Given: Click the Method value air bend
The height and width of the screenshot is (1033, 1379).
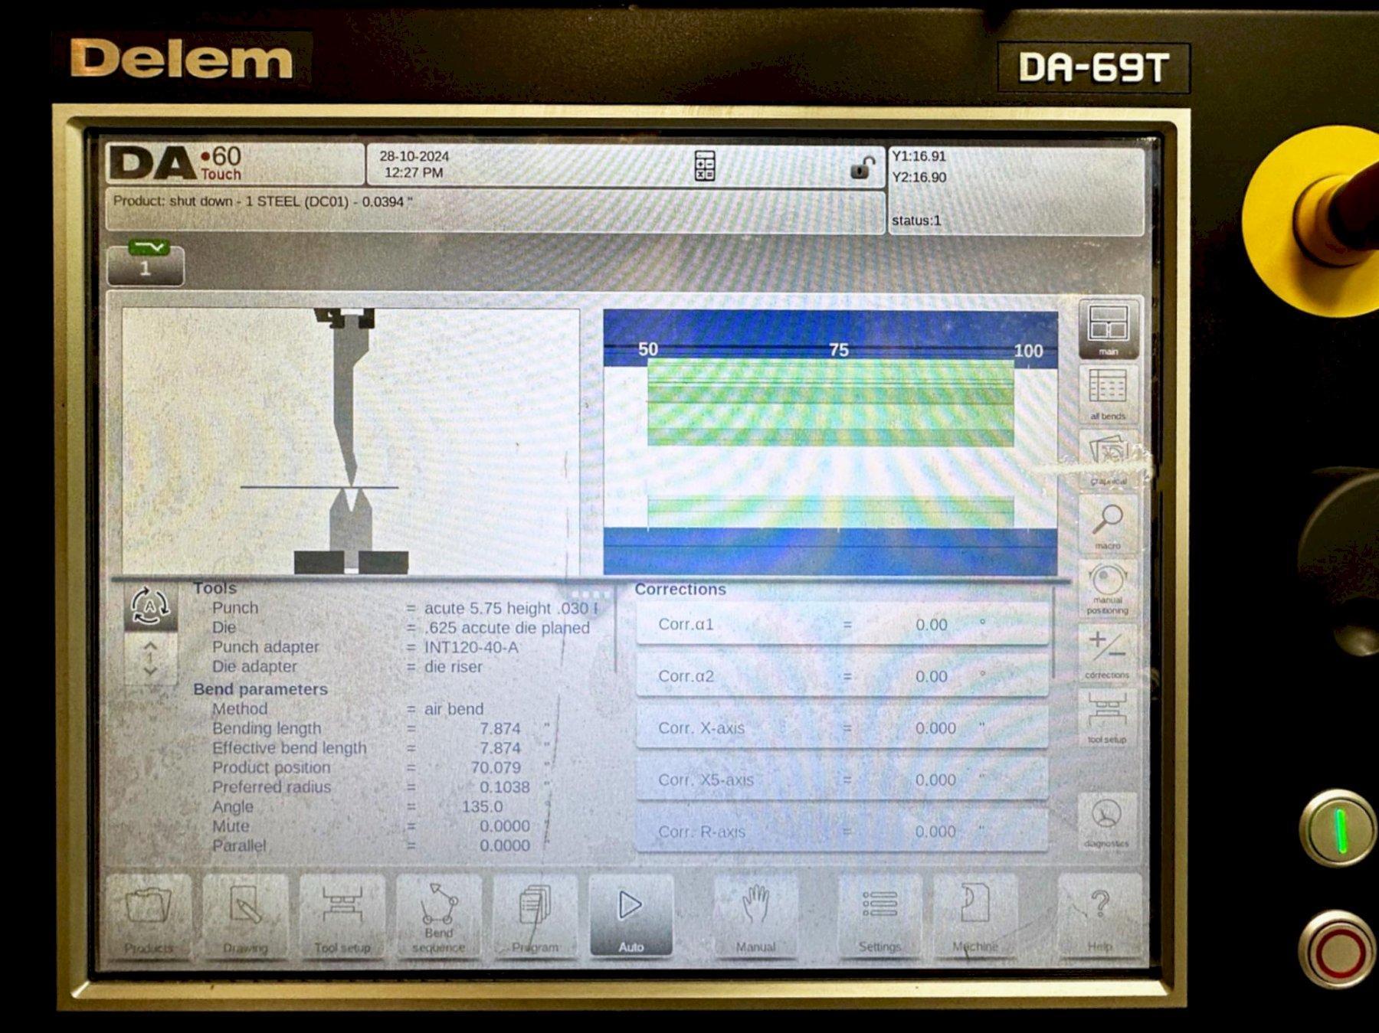Looking at the screenshot, I should [454, 709].
